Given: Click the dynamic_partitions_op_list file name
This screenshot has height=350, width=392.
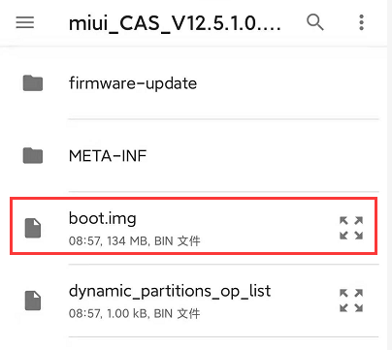Looking at the screenshot, I should pyautogui.click(x=170, y=291).
